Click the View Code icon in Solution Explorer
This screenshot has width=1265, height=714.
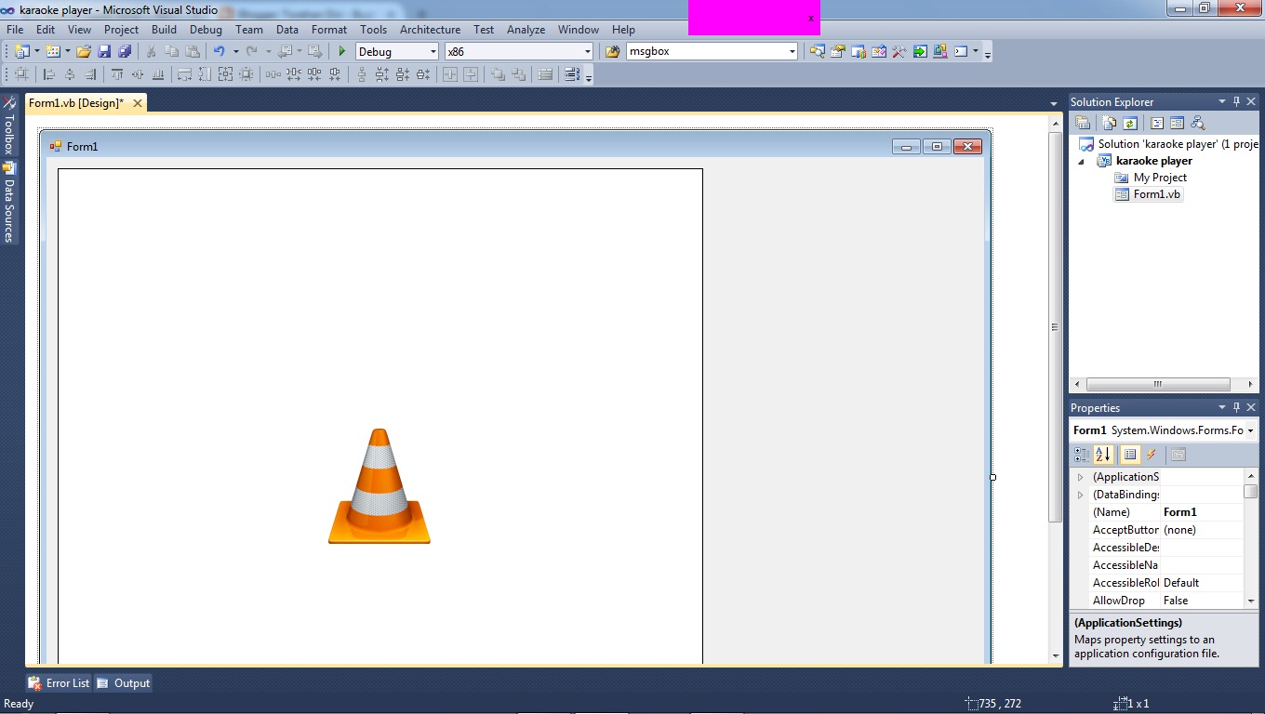click(1157, 123)
